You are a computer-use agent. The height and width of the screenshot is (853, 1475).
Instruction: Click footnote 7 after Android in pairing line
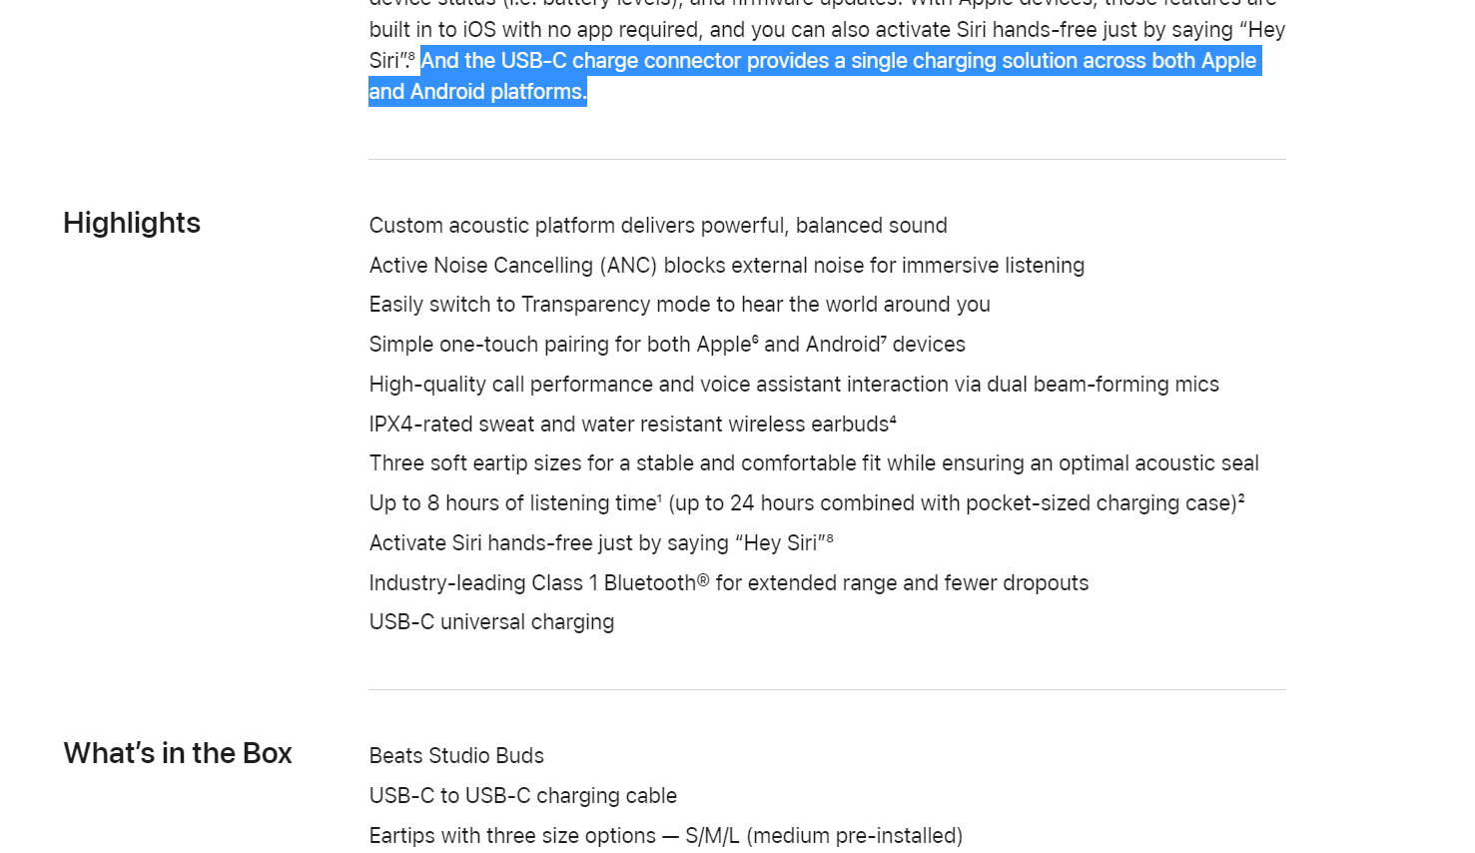click(x=884, y=339)
